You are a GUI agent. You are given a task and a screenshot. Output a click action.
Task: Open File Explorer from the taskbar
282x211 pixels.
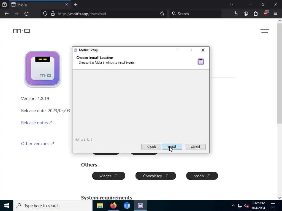[100, 206]
